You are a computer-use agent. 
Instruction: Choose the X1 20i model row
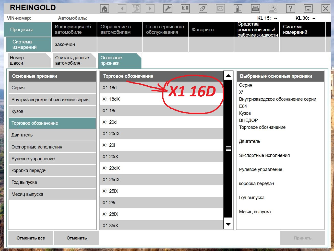tap(162, 145)
